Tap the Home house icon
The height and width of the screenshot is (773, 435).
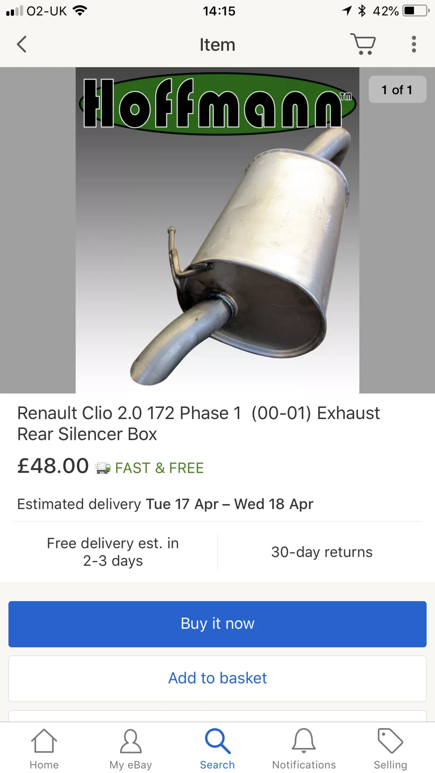[x=44, y=741]
